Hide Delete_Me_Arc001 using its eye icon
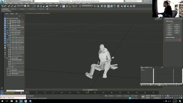 click(9, 20)
